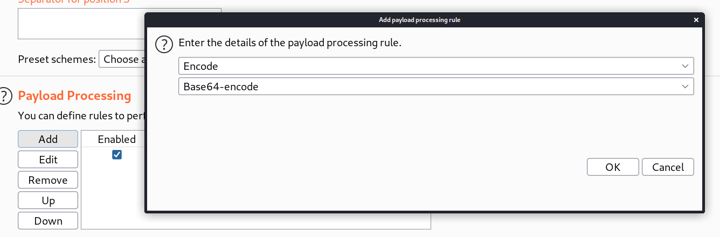The width and height of the screenshot is (720, 237).
Task: Close the Add payload processing rule dialog
Action: [696, 20]
